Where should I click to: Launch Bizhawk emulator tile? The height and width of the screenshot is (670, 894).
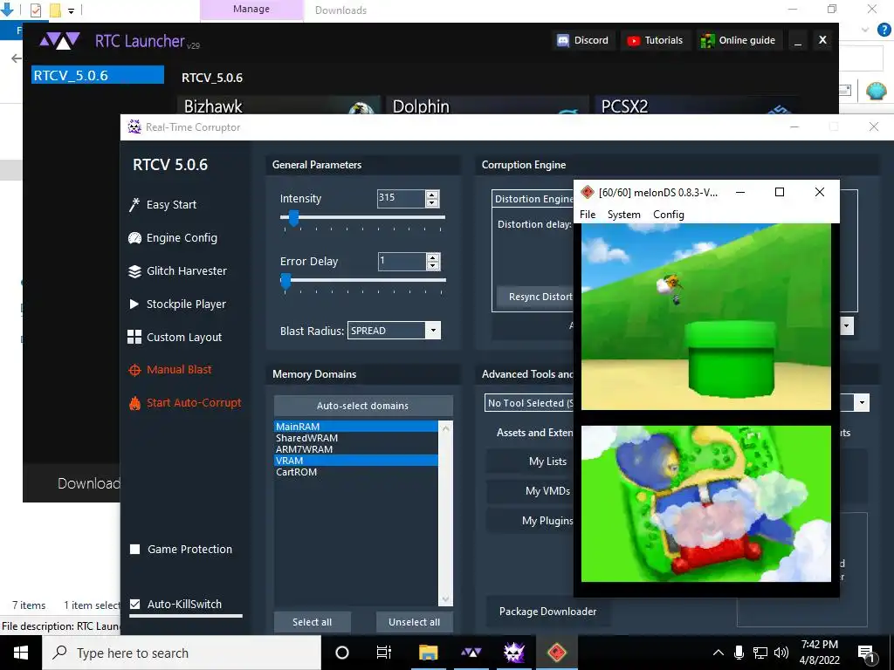click(279, 106)
